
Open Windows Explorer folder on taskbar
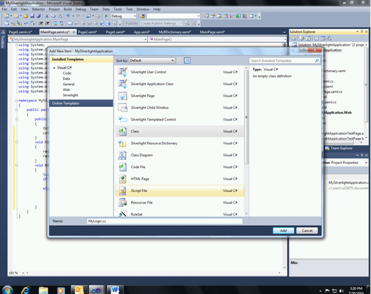tap(43, 290)
